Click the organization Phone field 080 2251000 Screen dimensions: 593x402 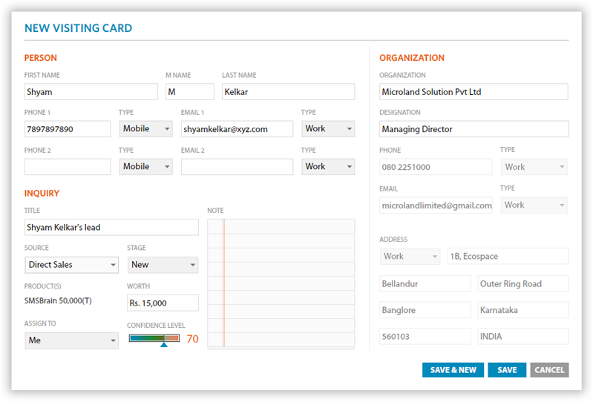click(436, 167)
